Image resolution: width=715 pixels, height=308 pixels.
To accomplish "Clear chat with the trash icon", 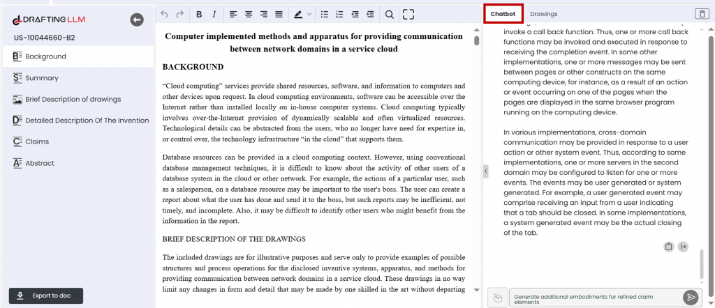I will click(701, 14).
